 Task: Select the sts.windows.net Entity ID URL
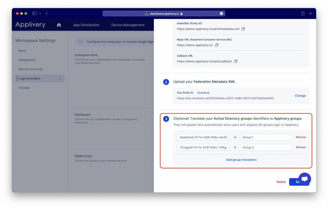pyautogui.click(x=225, y=98)
